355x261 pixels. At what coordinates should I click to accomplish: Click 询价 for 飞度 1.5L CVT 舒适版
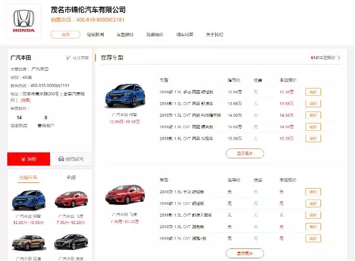[x=313, y=204]
